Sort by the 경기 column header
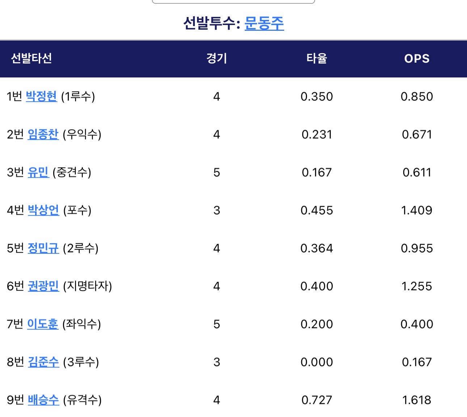The width and height of the screenshot is (467, 417). [216, 58]
